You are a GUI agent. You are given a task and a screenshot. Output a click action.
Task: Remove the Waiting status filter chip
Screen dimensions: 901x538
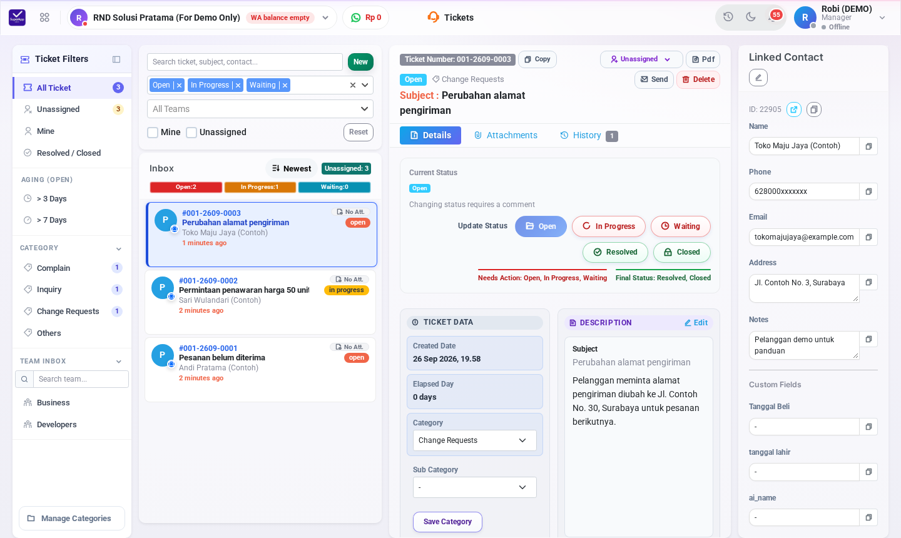coord(285,85)
